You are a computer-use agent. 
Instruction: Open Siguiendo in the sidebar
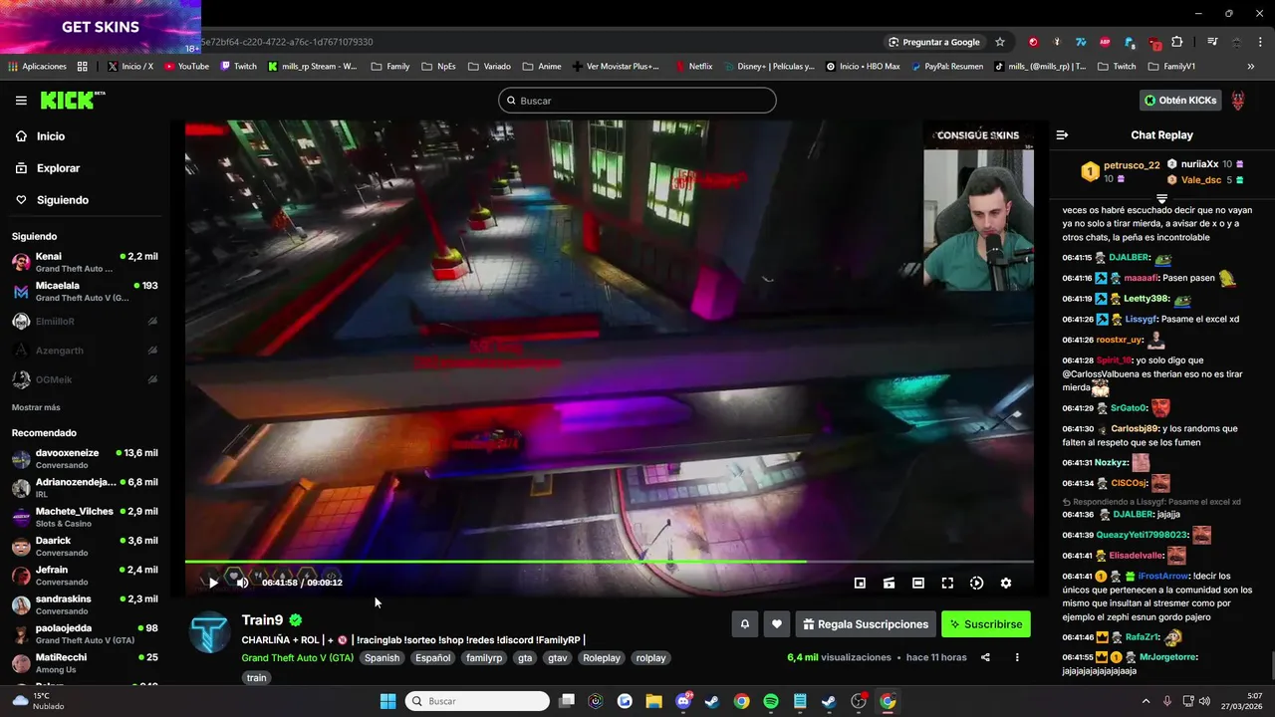coord(63,200)
